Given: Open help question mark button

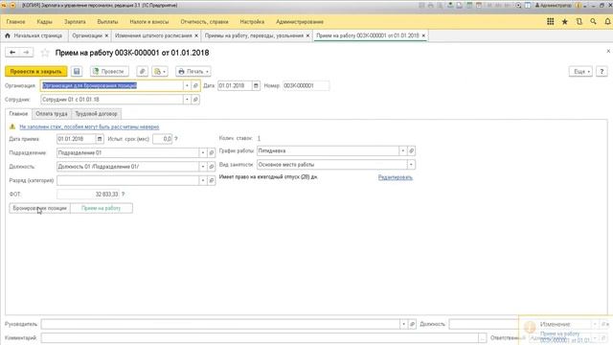Looking at the screenshot, I should (x=602, y=72).
